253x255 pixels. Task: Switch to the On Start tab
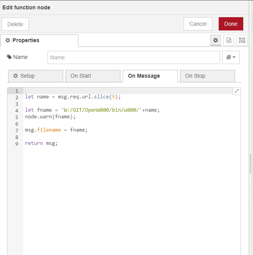coord(92,76)
